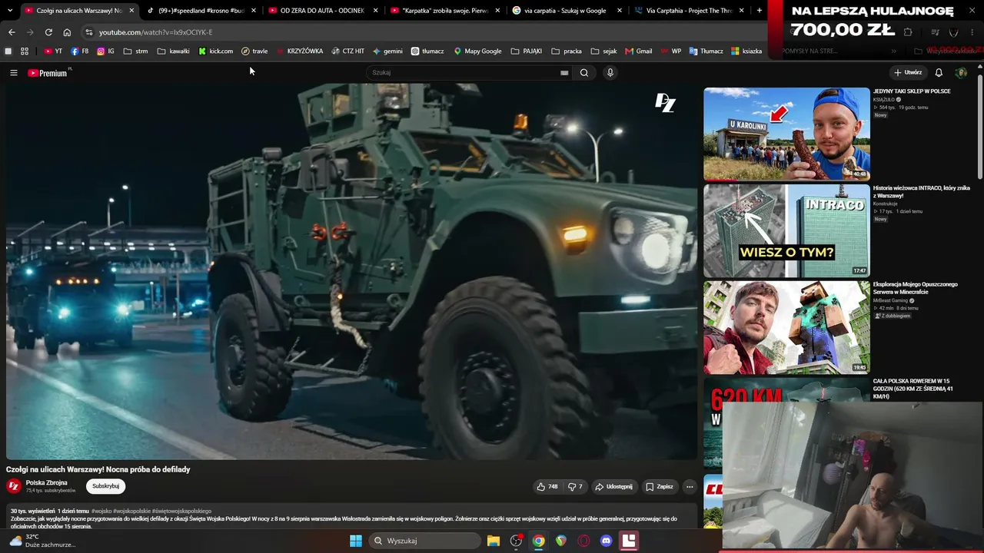Click the Windows taskbar Wyszukaj search box
984x553 pixels.
[x=424, y=541]
